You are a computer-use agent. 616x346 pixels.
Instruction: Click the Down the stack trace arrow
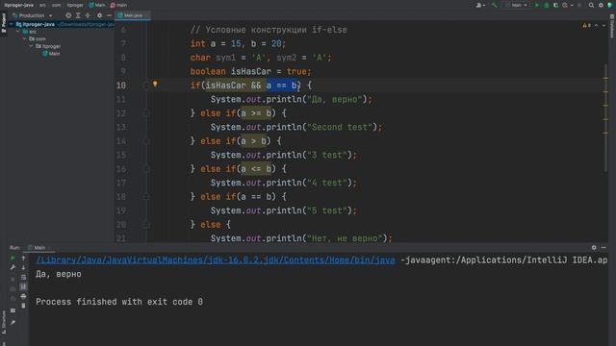coord(23,267)
